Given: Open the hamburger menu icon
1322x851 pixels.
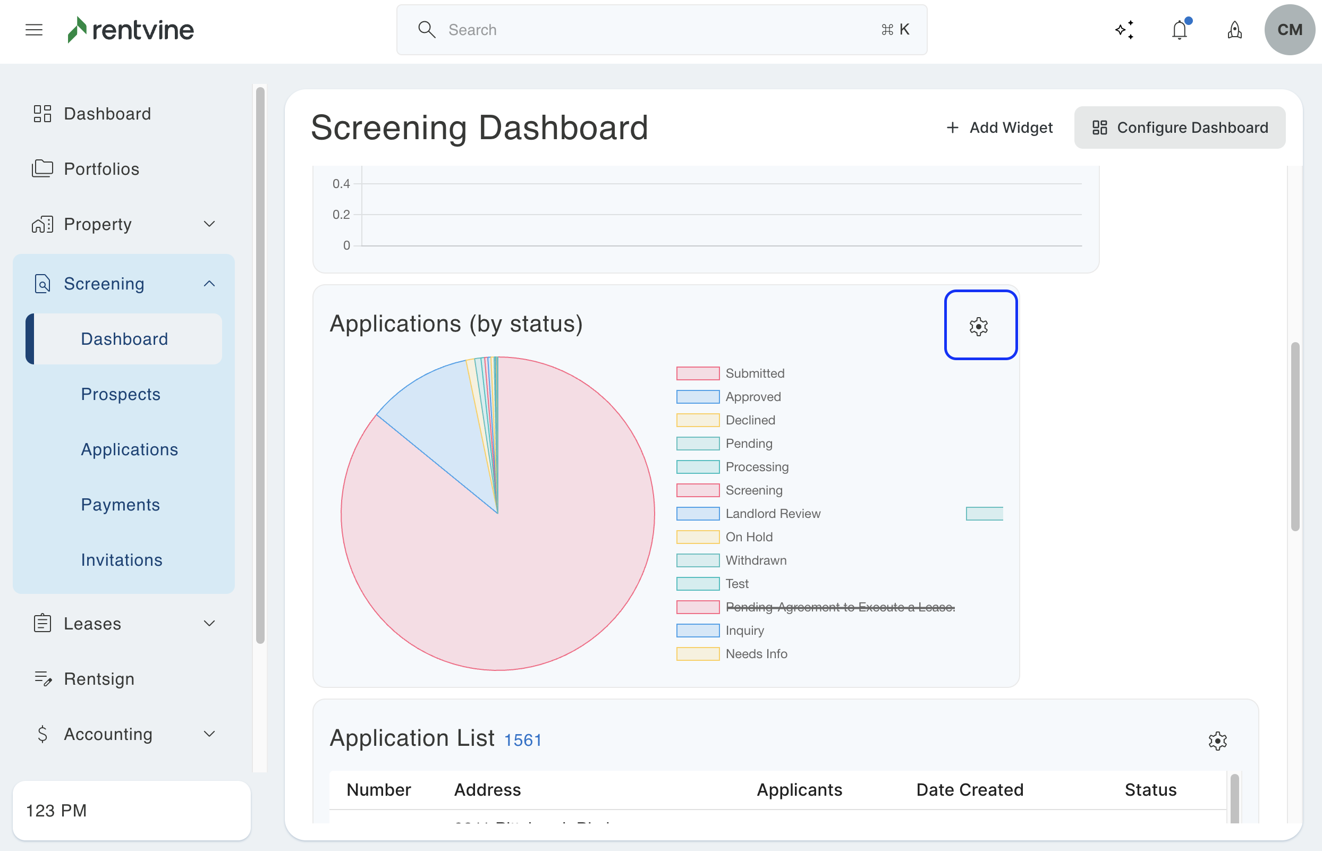Looking at the screenshot, I should point(33,30).
